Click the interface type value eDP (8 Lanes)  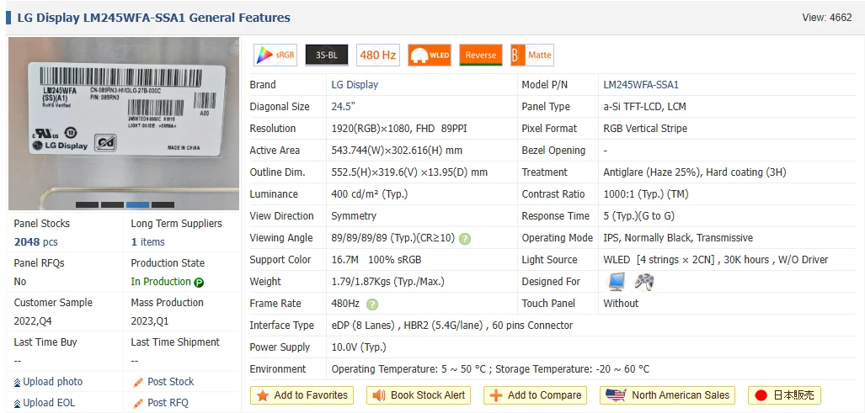pos(364,326)
